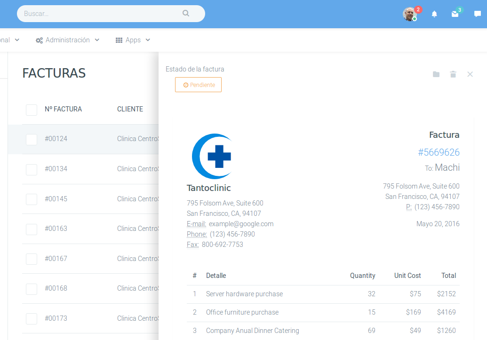Image resolution: width=487 pixels, height=340 pixels.
Task: Delete invoice with the trash icon
Action: [453, 74]
